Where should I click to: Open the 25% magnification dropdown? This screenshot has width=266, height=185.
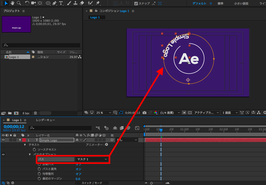coord(104,112)
